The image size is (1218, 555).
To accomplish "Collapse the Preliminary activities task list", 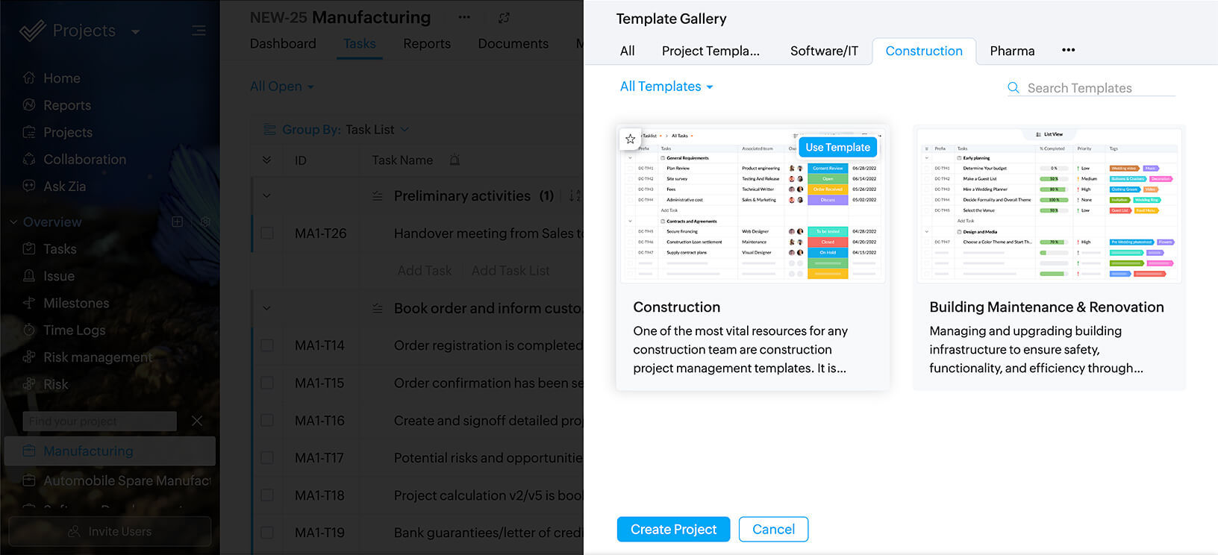I will coord(266,195).
